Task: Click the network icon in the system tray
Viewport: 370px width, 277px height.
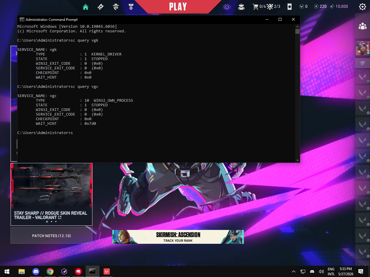Action: click(x=303, y=272)
